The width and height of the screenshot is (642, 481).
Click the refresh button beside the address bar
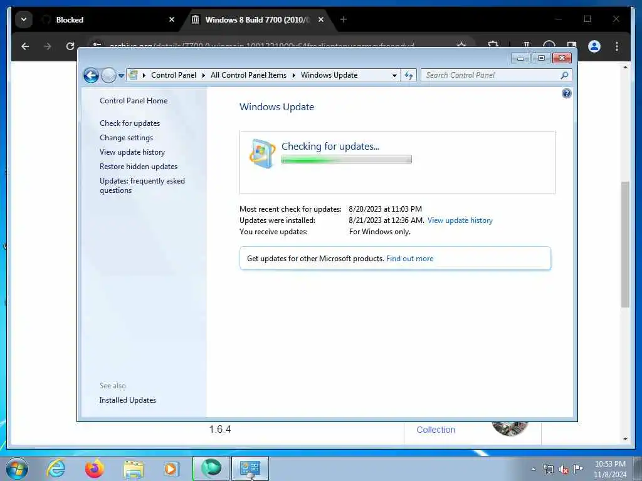point(409,75)
